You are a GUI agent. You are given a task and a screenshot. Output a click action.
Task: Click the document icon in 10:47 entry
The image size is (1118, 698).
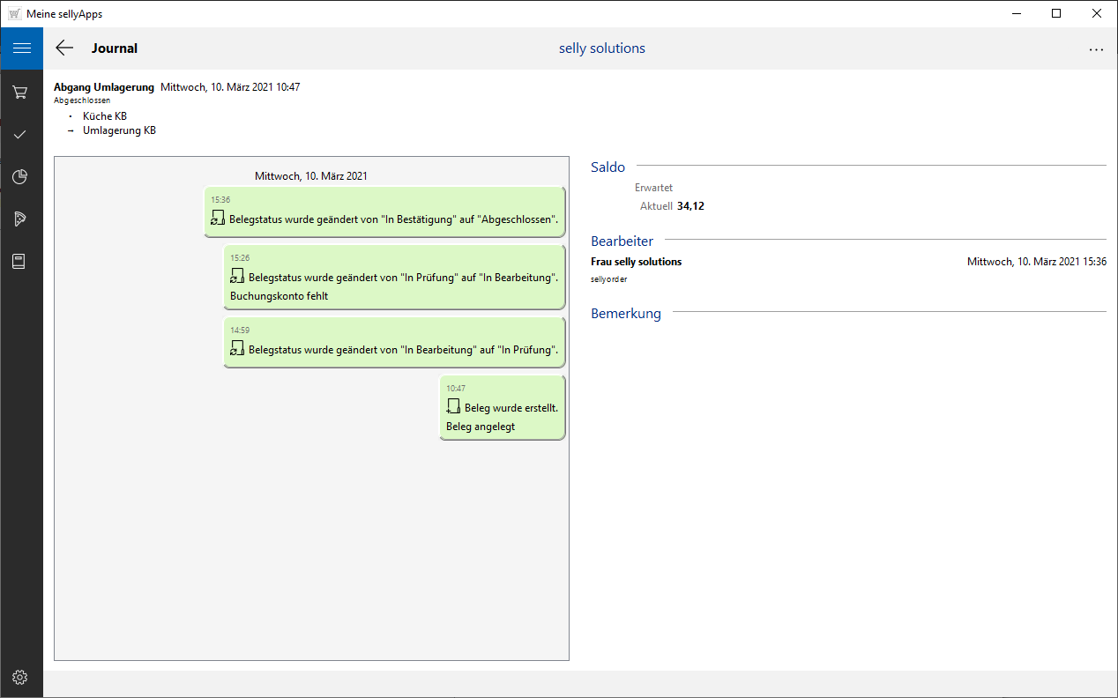click(453, 406)
